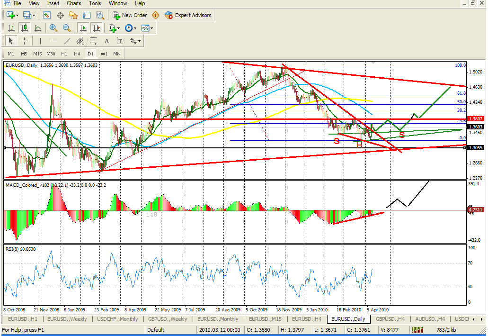
Task: Set timeframe to M1
Action: (x=11, y=54)
